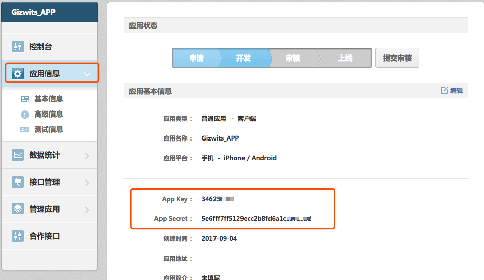The width and height of the screenshot is (484, 280).
Task: Open the 基本信息 submenu item
Action: point(48,99)
